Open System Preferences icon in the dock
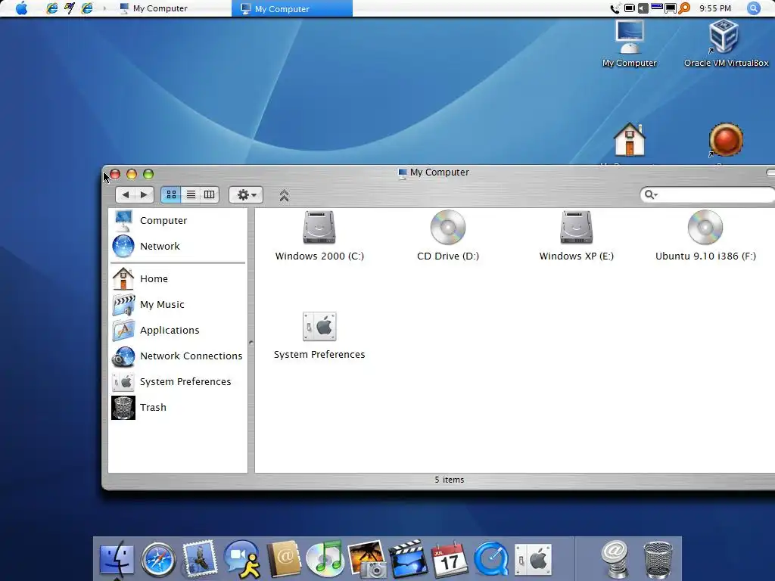 pos(533,560)
